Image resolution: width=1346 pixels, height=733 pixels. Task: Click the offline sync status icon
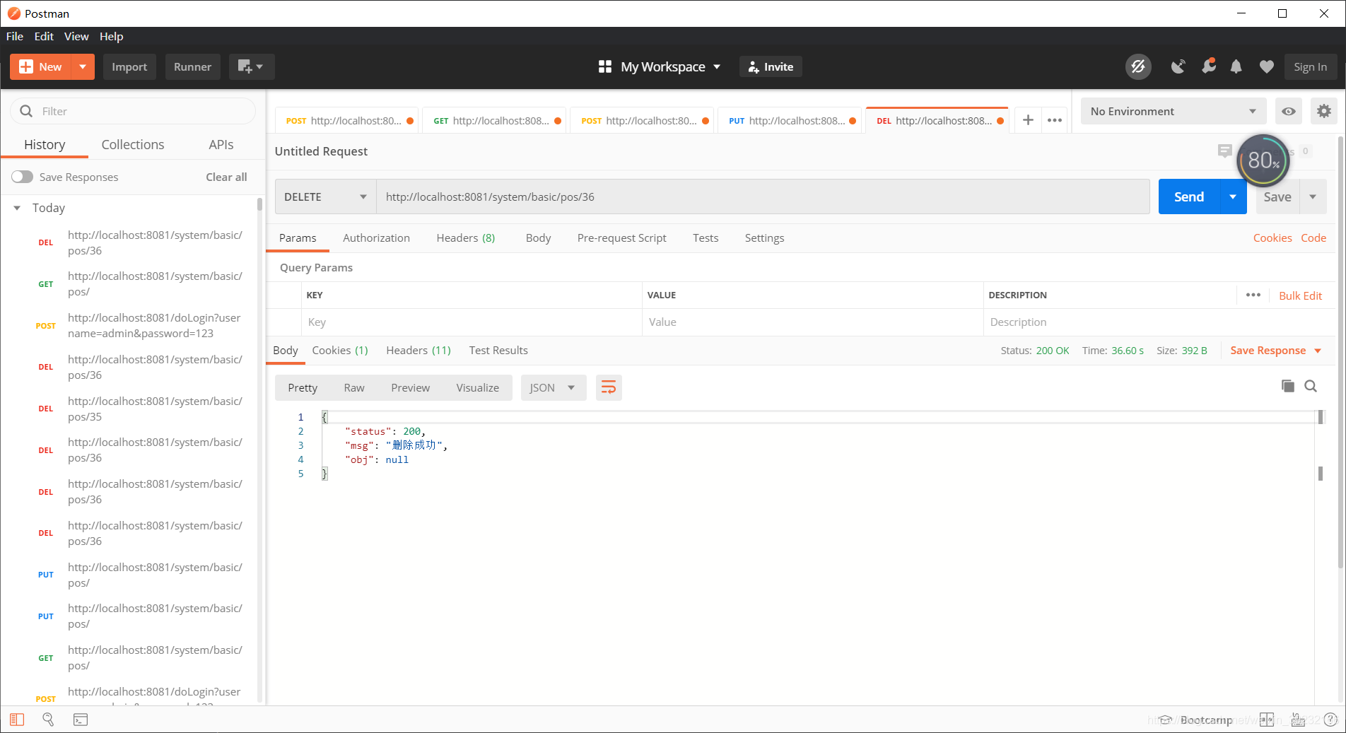(x=1138, y=66)
